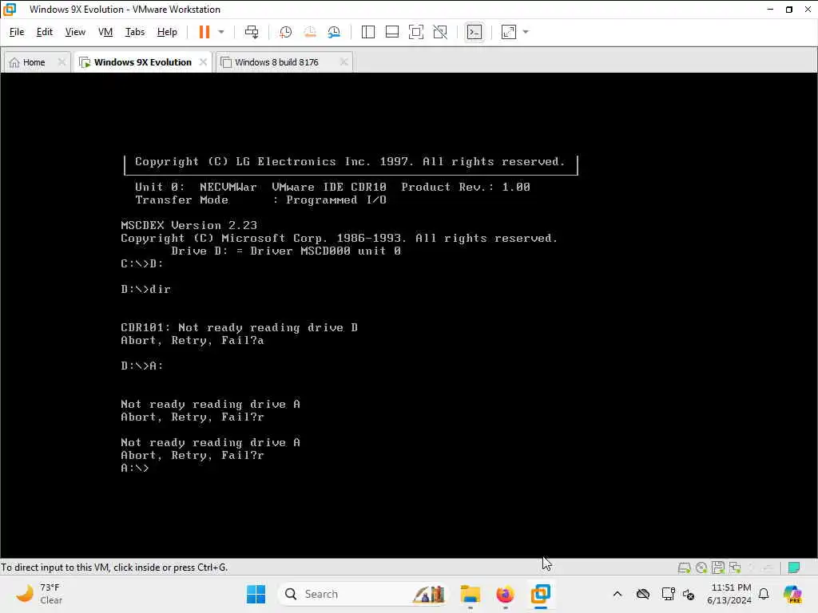818x613 pixels.
Task: Toggle Unity mode icon
Action: (x=440, y=32)
